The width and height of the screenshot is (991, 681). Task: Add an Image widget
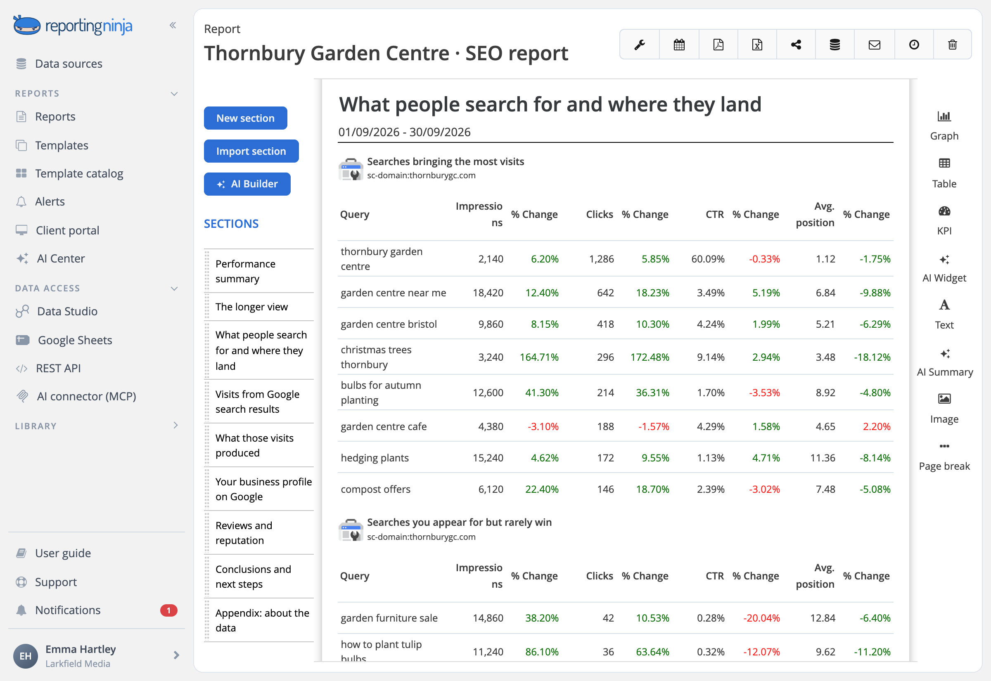(x=944, y=409)
